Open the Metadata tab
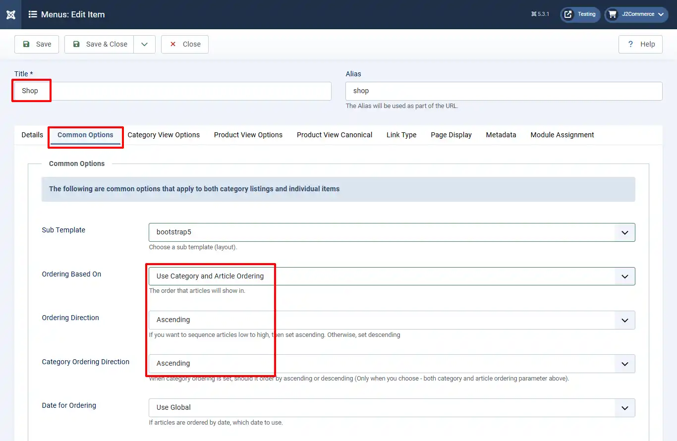The height and width of the screenshot is (441, 677). [x=501, y=135]
